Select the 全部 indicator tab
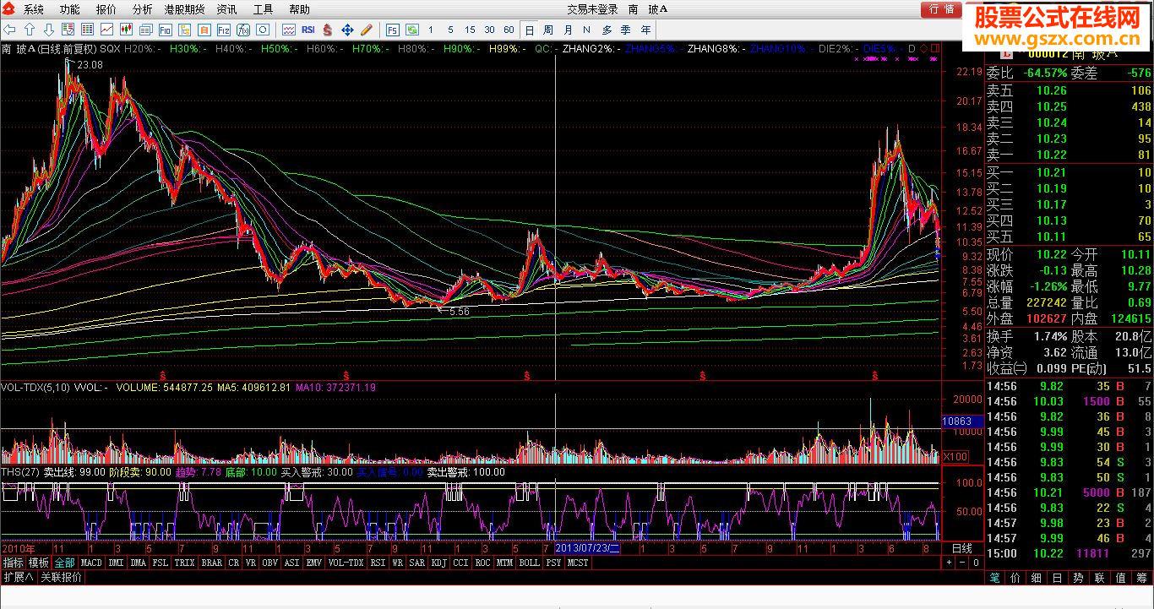The height and width of the screenshot is (609, 1154). tap(65, 563)
